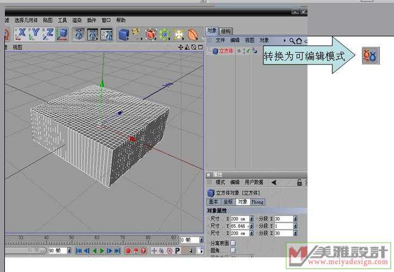Open the 工具 menu
394x272 pixels.
pos(63,20)
